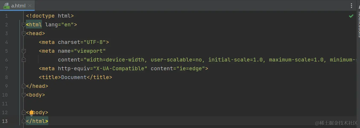This screenshot has width=360, height=128.
Task: Open the editor tab options three-dot menu
Action: 351,6
